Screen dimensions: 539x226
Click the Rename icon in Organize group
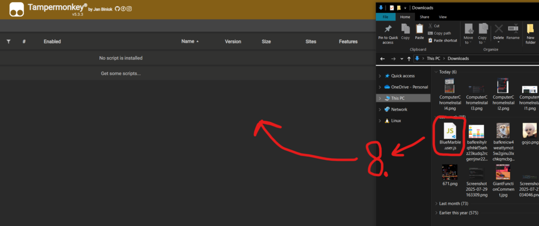(x=513, y=28)
